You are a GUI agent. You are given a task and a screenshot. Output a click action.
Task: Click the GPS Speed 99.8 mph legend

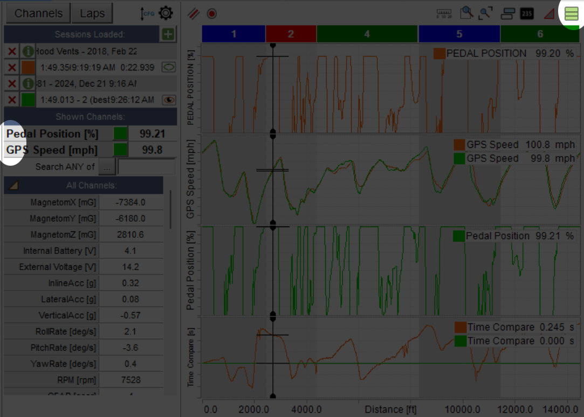pyautogui.click(x=514, y=158)
